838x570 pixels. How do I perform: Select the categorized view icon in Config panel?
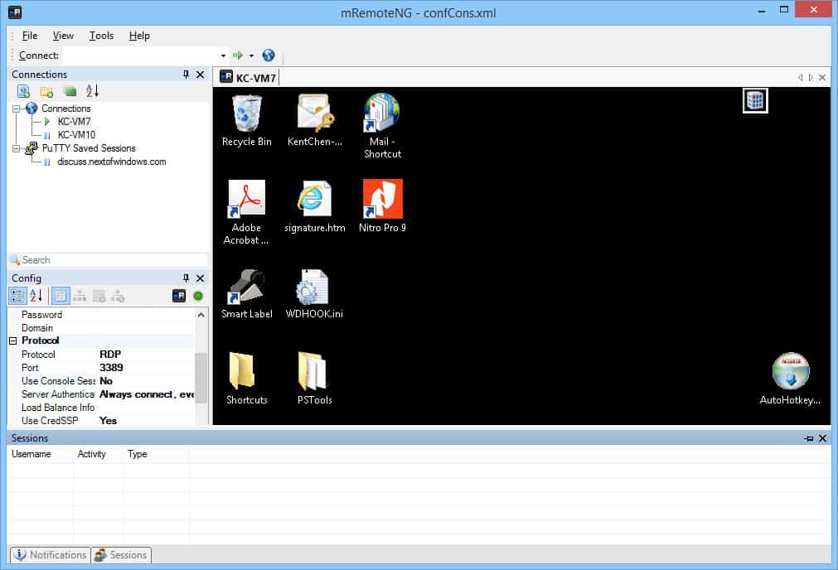(17, 296)
